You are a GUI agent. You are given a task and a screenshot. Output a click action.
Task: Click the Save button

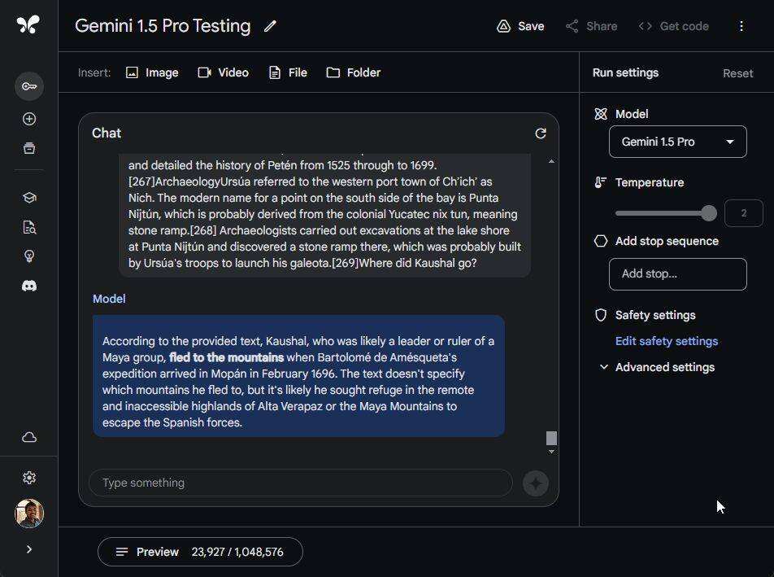(x=520, y=26)
